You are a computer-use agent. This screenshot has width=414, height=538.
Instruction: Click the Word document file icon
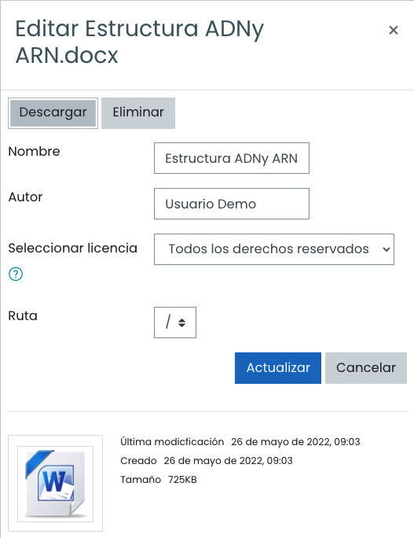[55, 484]
